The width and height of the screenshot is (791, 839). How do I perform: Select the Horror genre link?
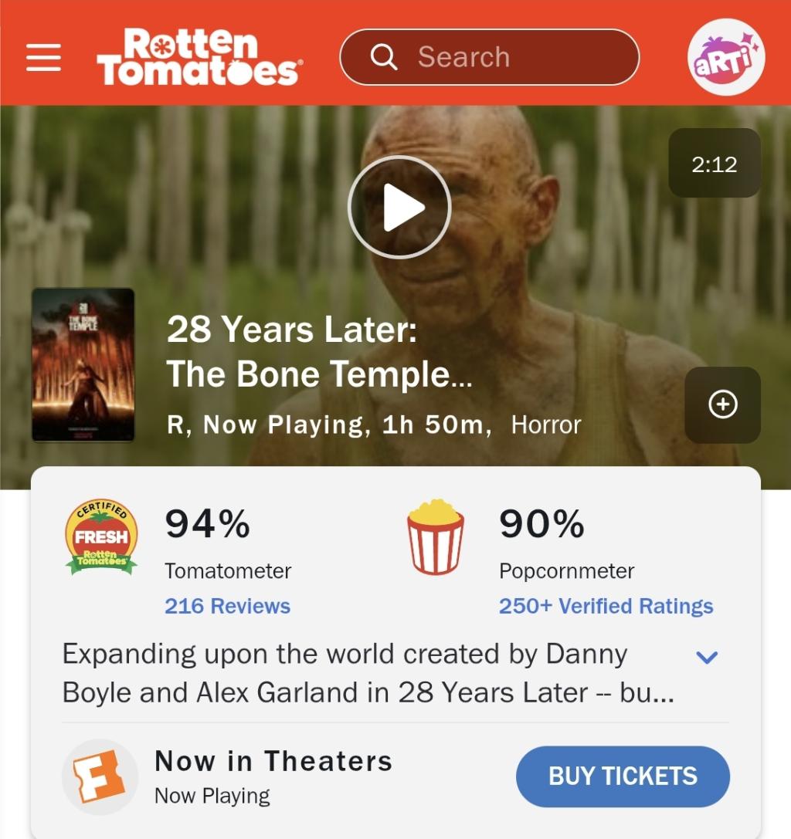(x=545, y=425)
